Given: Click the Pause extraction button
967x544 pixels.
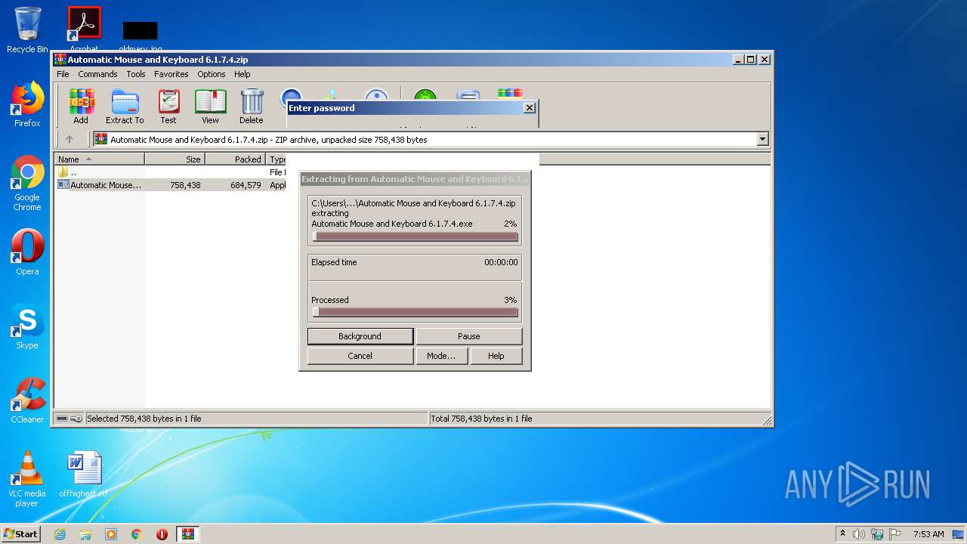Looking at the screenshot, I should tap(468, 336).
